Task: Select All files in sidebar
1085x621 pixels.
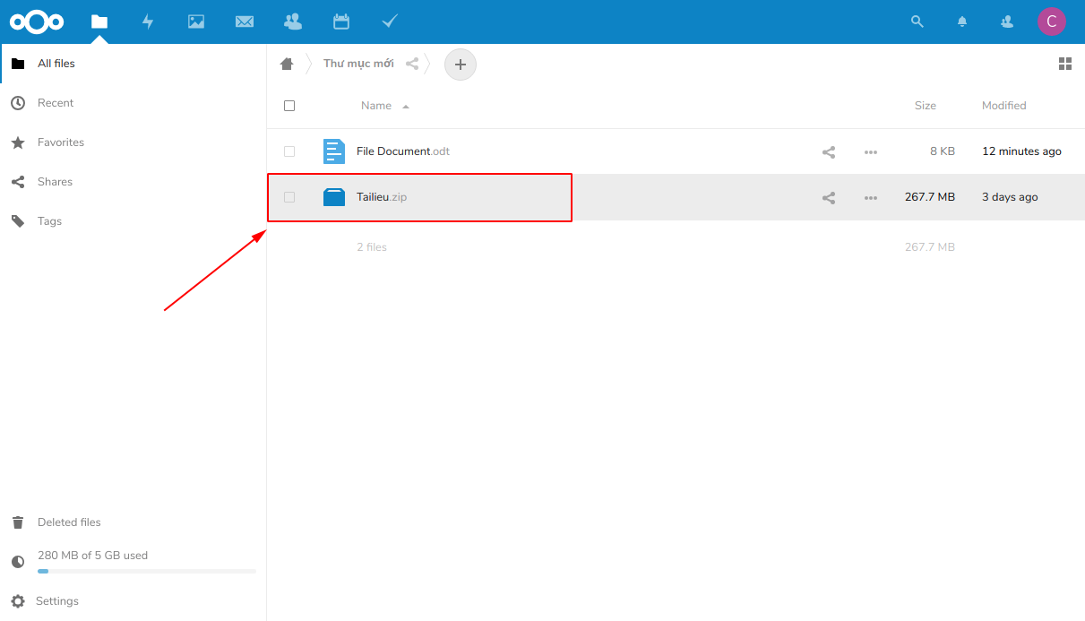Action: [x=133, y=64]
